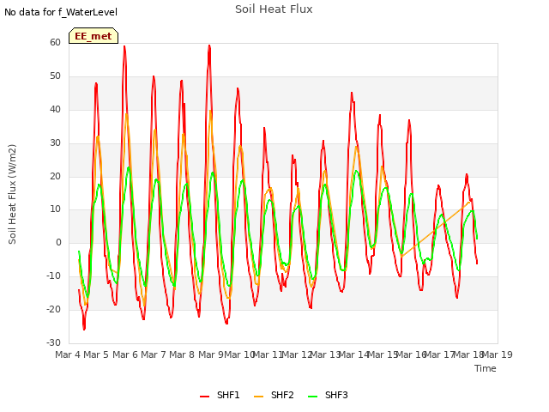This screenshot has height=412, width=549.
Task: Toggle the SHF3 legend entry
Action: click(x=328, y=395)
